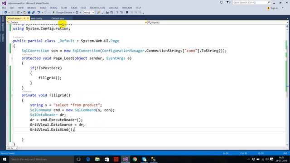Screen dimensions: 290x163
Task: Expand the Undo history dropdown arrow
Action: (42, 12)
